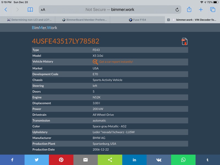This screenshot has width=220, height=165.
Task: Go back to previous page
Action: click(6, 10)
